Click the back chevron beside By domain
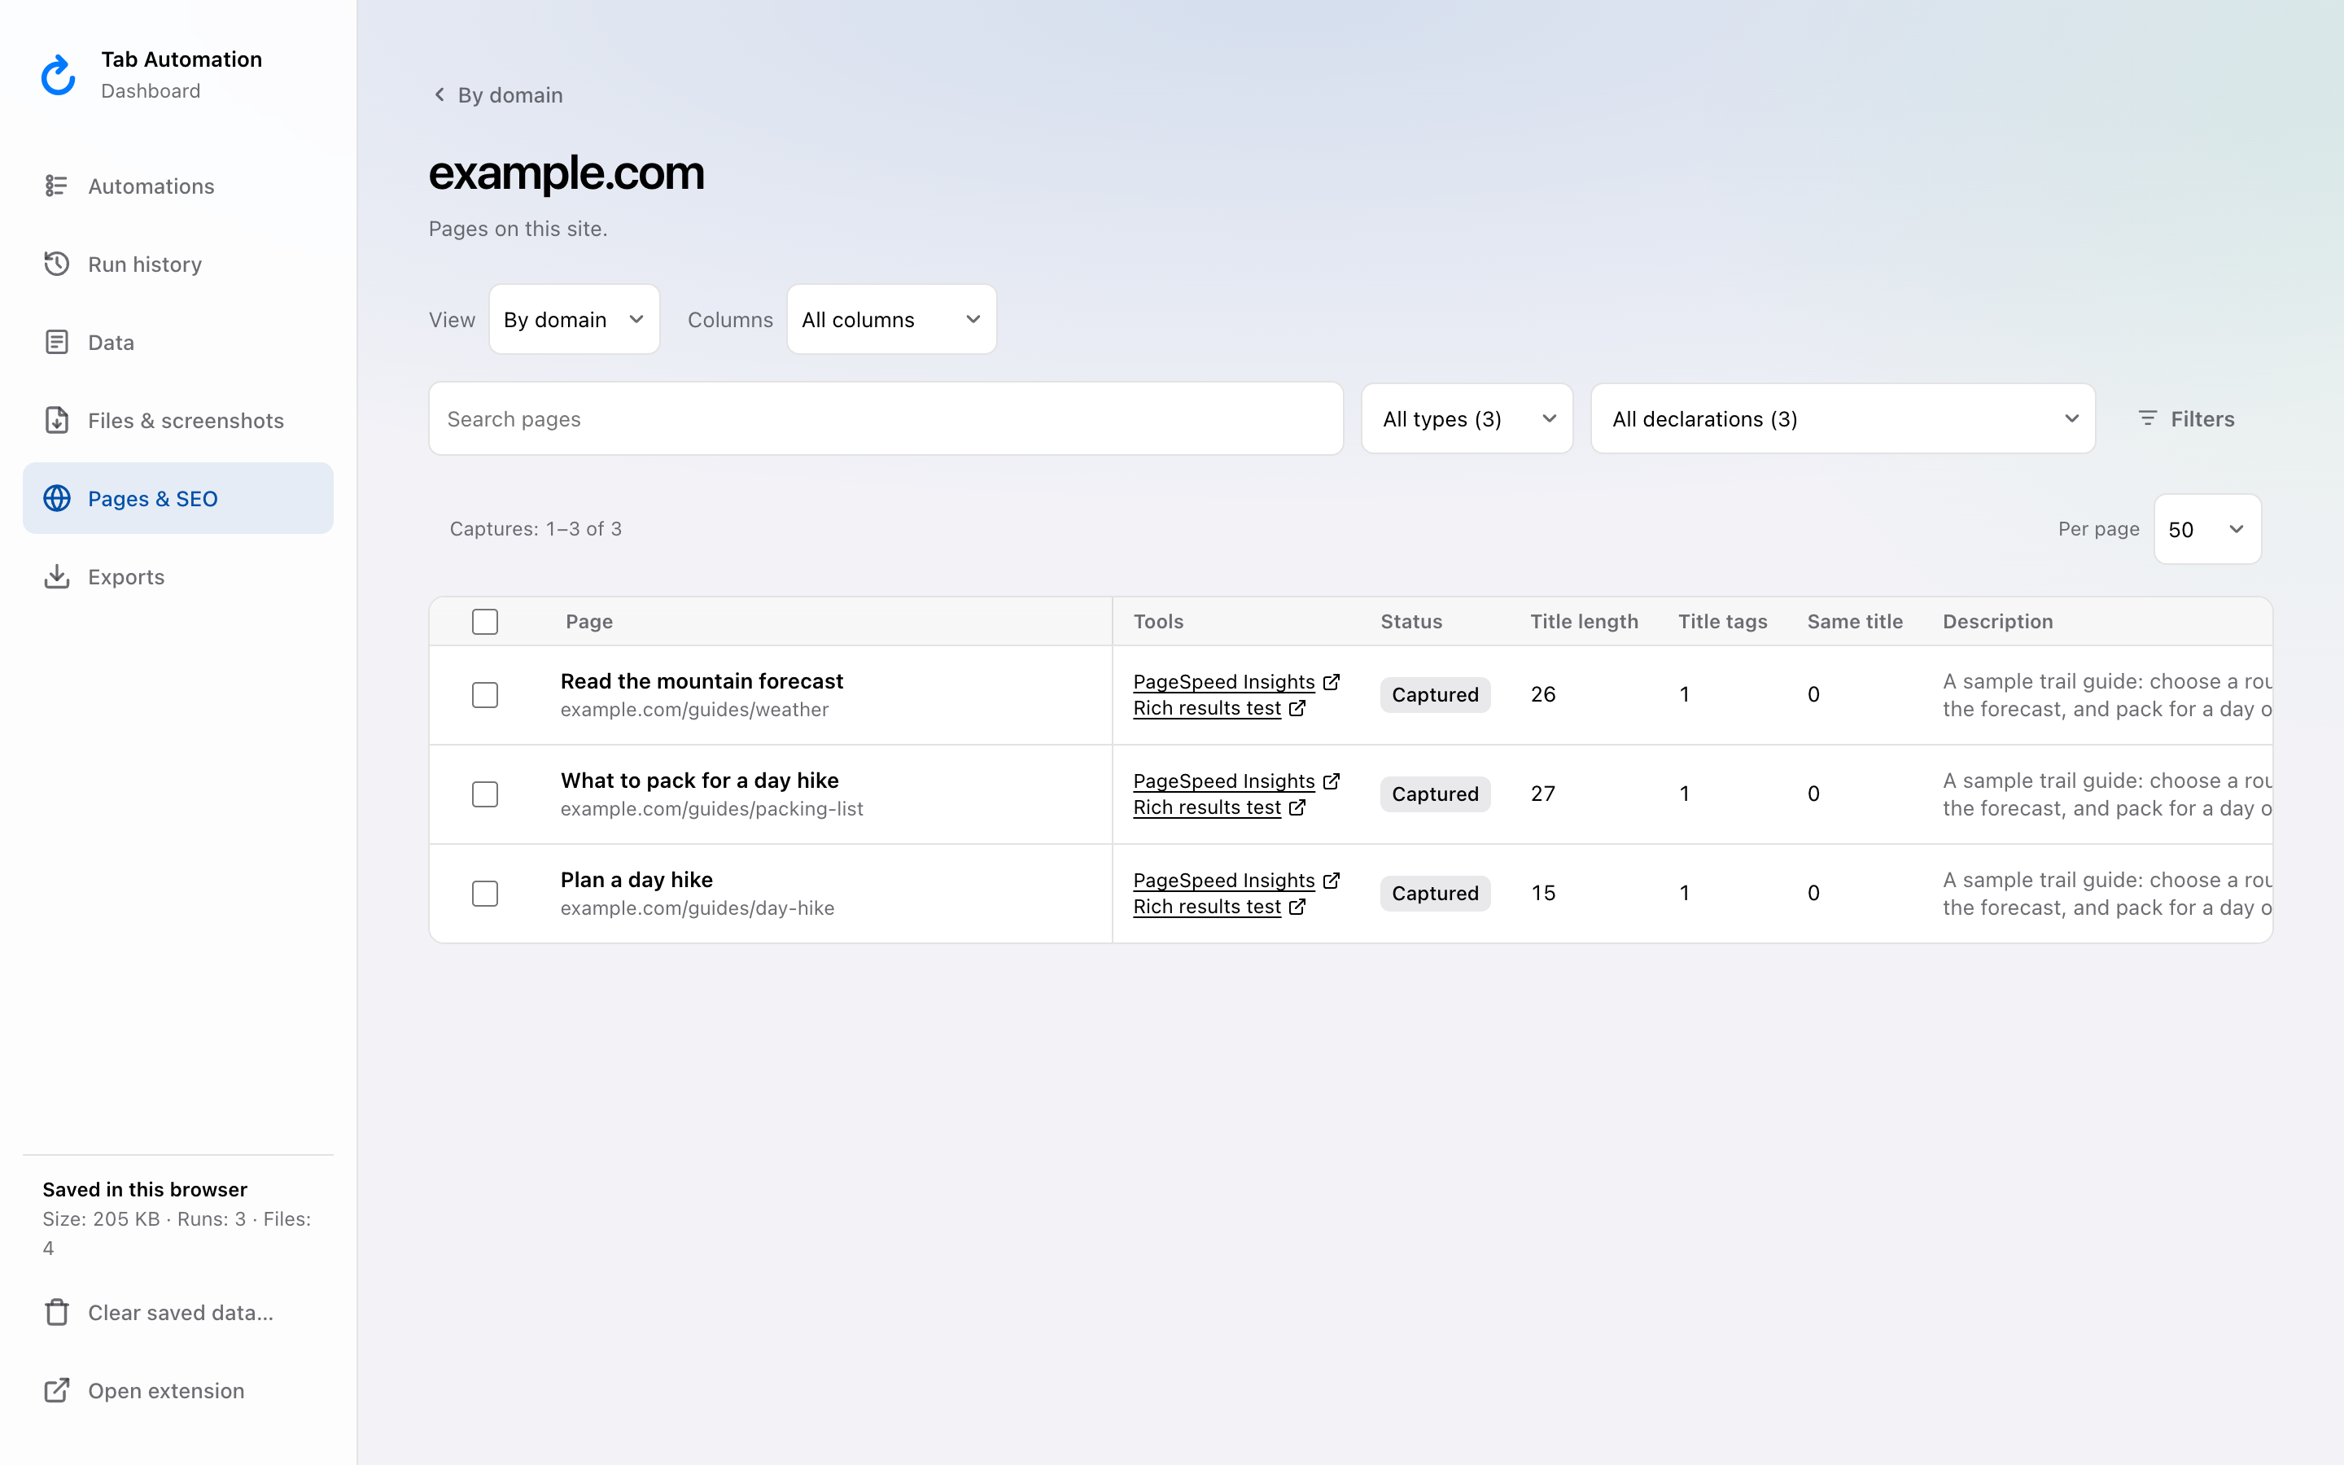Image resolution: width=2344 pixels, height=1465 pixels. pos(439,94)
